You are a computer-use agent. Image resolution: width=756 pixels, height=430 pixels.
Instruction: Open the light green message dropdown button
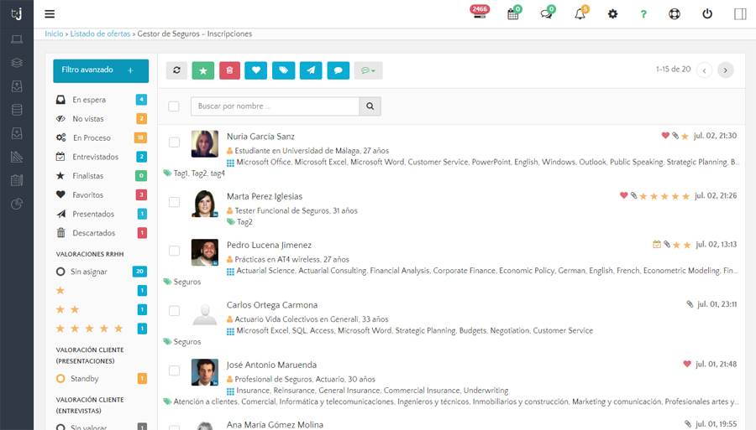tap(369, 70)
